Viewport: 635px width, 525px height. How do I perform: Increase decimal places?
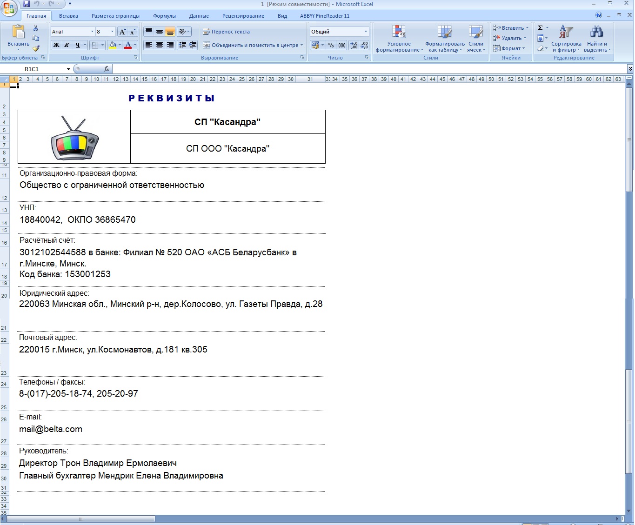tap(354, 45)
